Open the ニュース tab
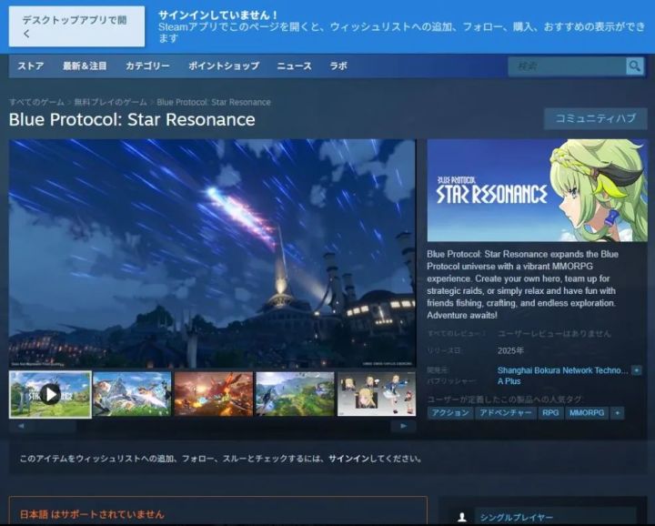The height and width of the screenshot is (526, 655). (294, 66)
